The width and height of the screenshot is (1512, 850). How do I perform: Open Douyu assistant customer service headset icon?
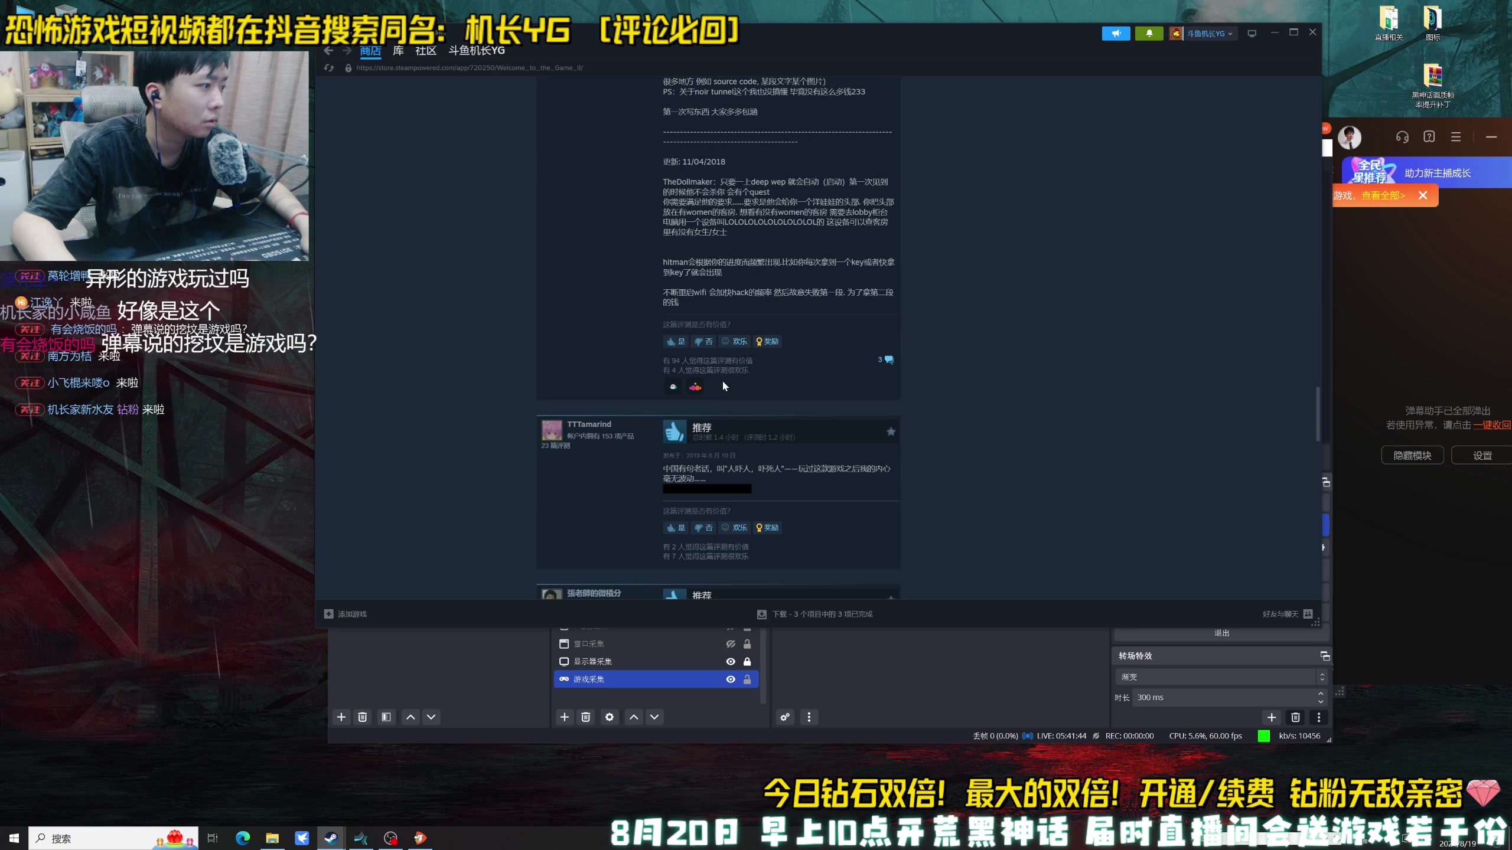pos(1402,137)
